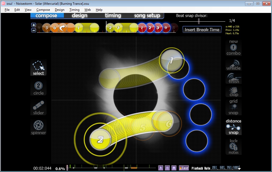
Task: Select yellow circle 2 in top timeline
Action: 110,28
